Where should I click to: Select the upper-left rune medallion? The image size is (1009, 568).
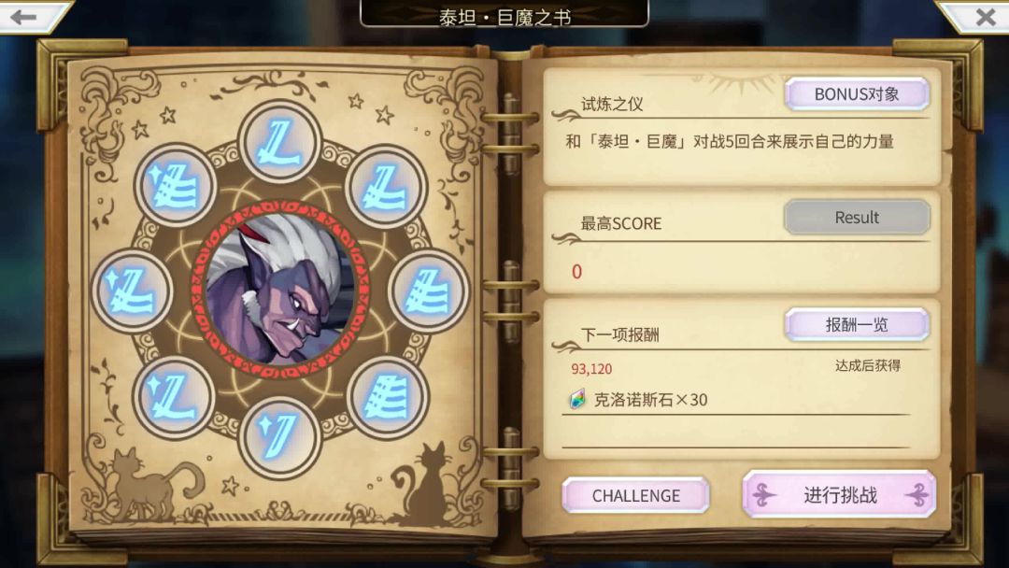pos(175,185)
